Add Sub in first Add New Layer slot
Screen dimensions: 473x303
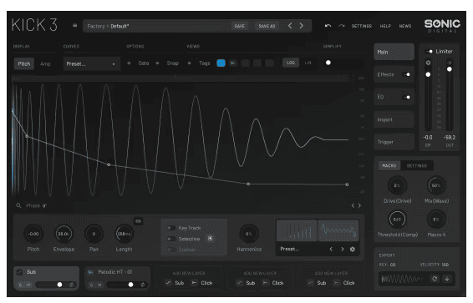175,283
